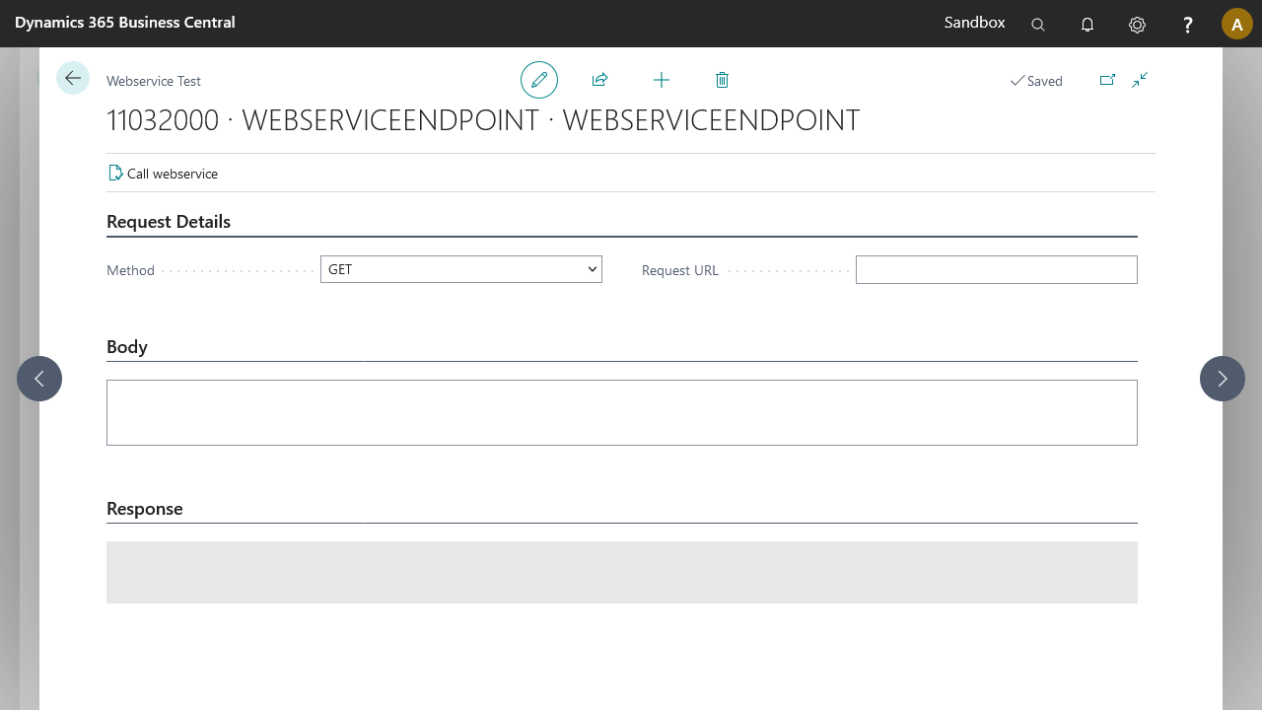This screenshot has width=1262, height=710.
Task: Open the notifications bell
Action: tap(1087, 25)
